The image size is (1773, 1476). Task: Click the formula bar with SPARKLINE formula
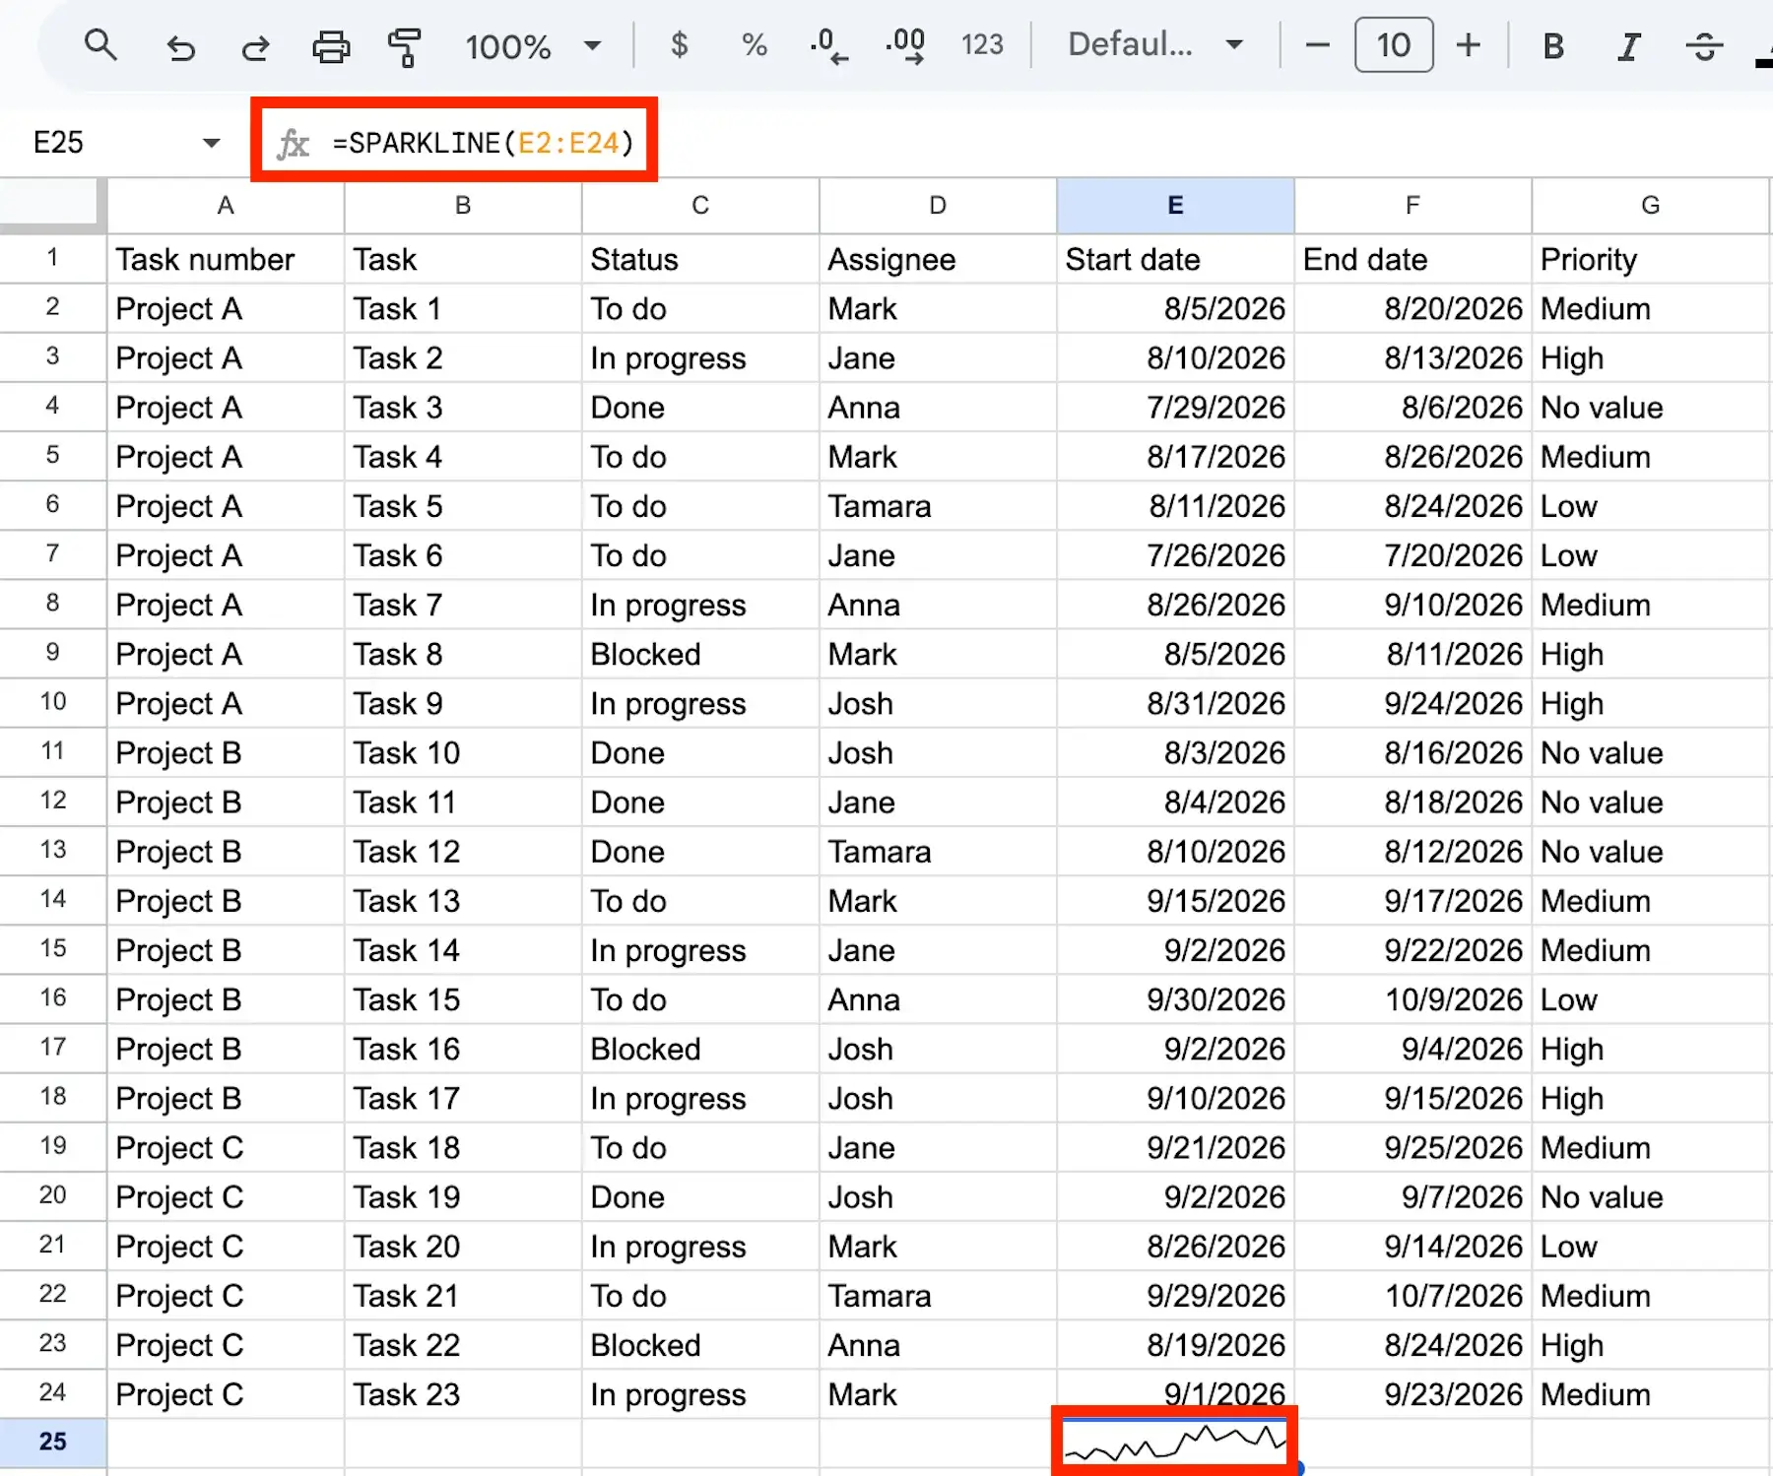coord(483,144)
